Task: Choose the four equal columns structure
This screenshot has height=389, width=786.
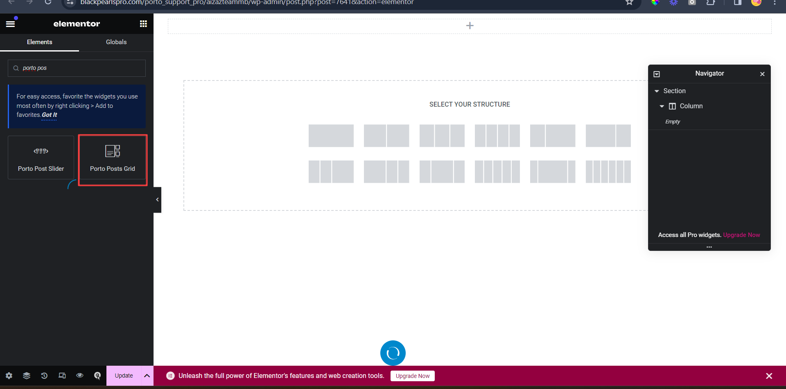Action: pos(497,136)
